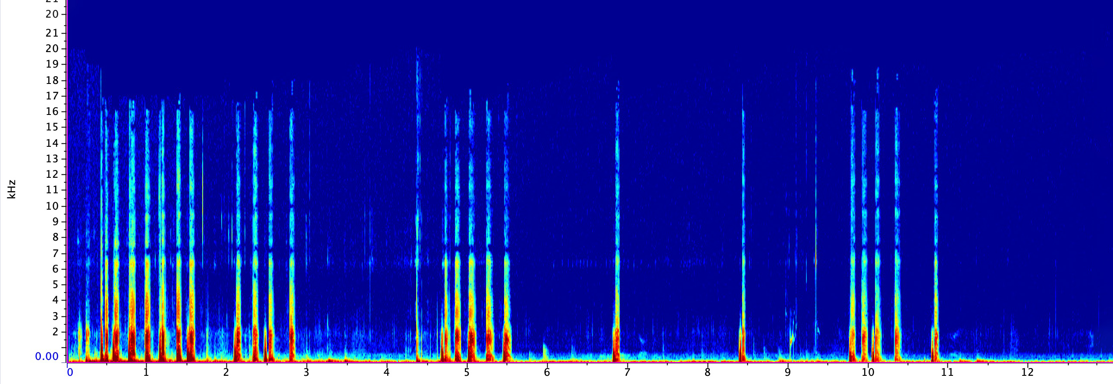Click the 2 kHz frequency axis label

(55, 332)
